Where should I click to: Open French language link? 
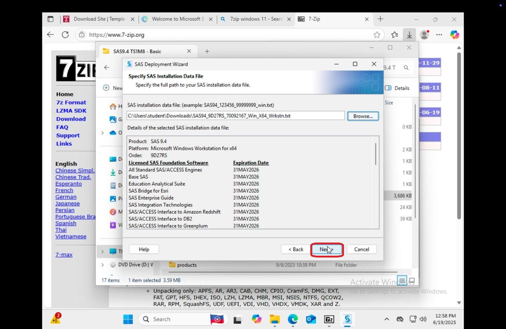tap(64, 191)
